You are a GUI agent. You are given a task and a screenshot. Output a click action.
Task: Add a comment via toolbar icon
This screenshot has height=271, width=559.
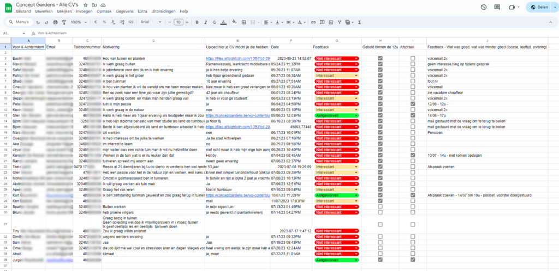pyautogui.click(x=322, y=22)
